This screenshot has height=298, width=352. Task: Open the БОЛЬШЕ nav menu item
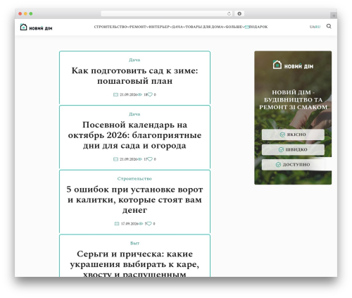(234, 27)
